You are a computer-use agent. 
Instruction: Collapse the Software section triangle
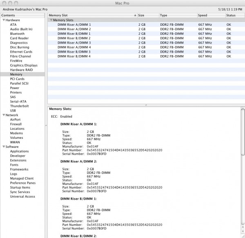tap(4, 147)
